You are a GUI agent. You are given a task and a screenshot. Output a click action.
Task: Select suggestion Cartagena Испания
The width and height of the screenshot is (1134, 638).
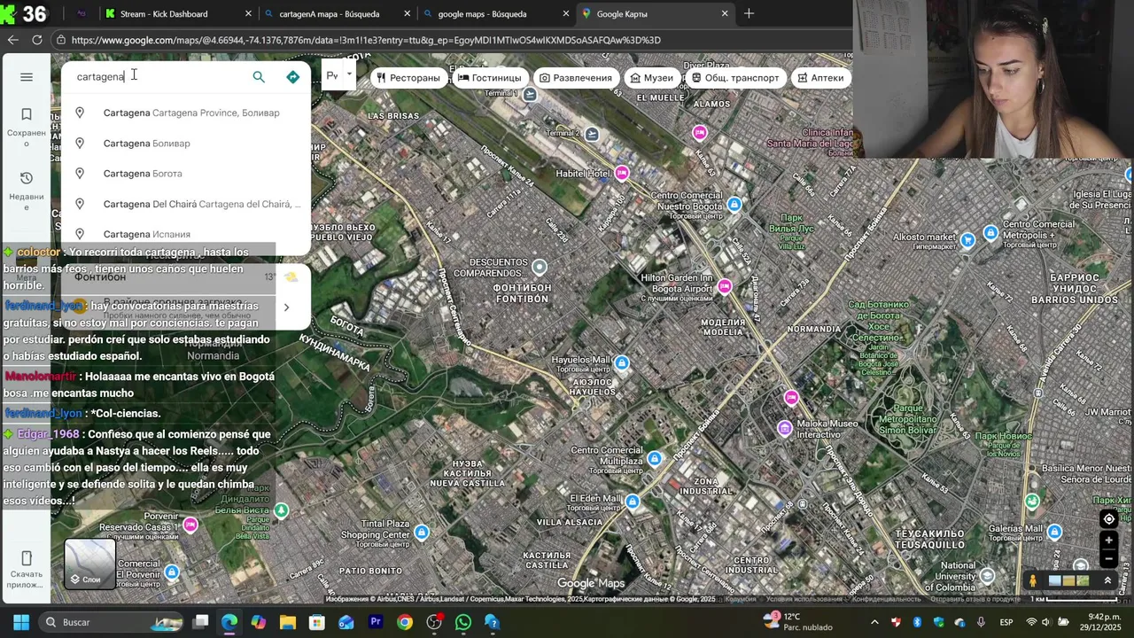pos(186,234)
